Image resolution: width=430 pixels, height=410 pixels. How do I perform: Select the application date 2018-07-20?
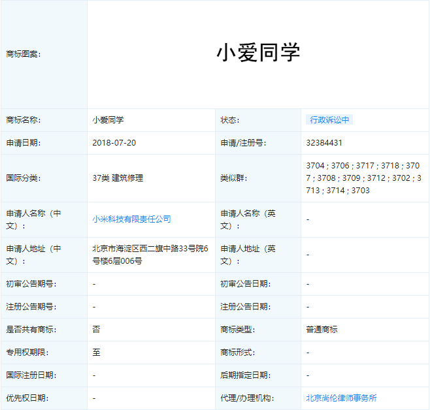click(114, 143)
